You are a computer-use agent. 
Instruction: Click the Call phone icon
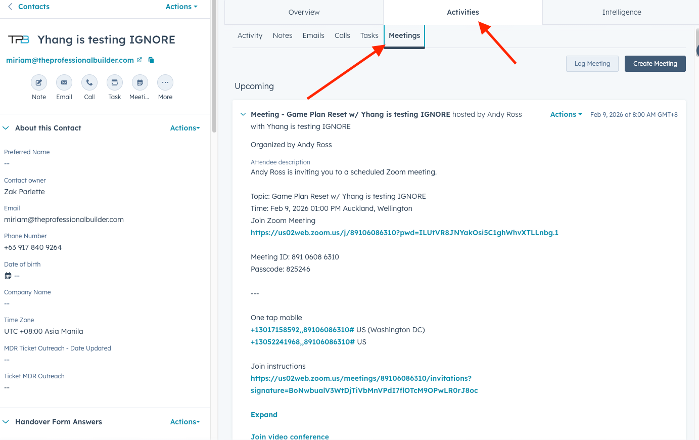[x=89, y=82]
